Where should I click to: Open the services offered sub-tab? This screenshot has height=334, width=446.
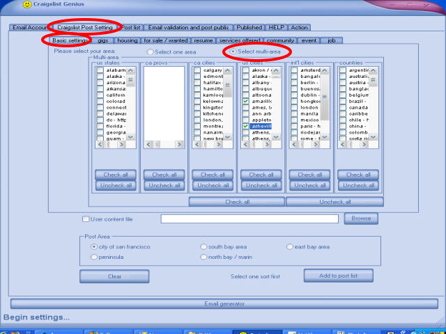coord(240,40)
